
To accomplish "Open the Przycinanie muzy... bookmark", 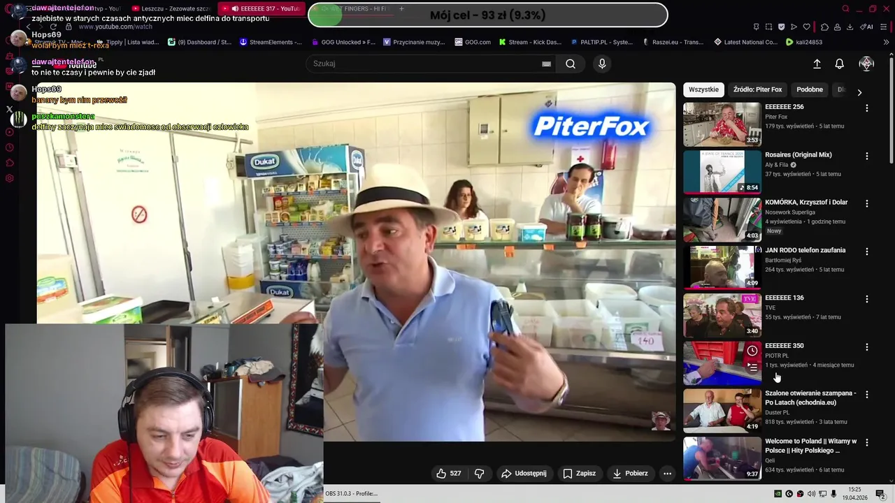I will (414, 42).
